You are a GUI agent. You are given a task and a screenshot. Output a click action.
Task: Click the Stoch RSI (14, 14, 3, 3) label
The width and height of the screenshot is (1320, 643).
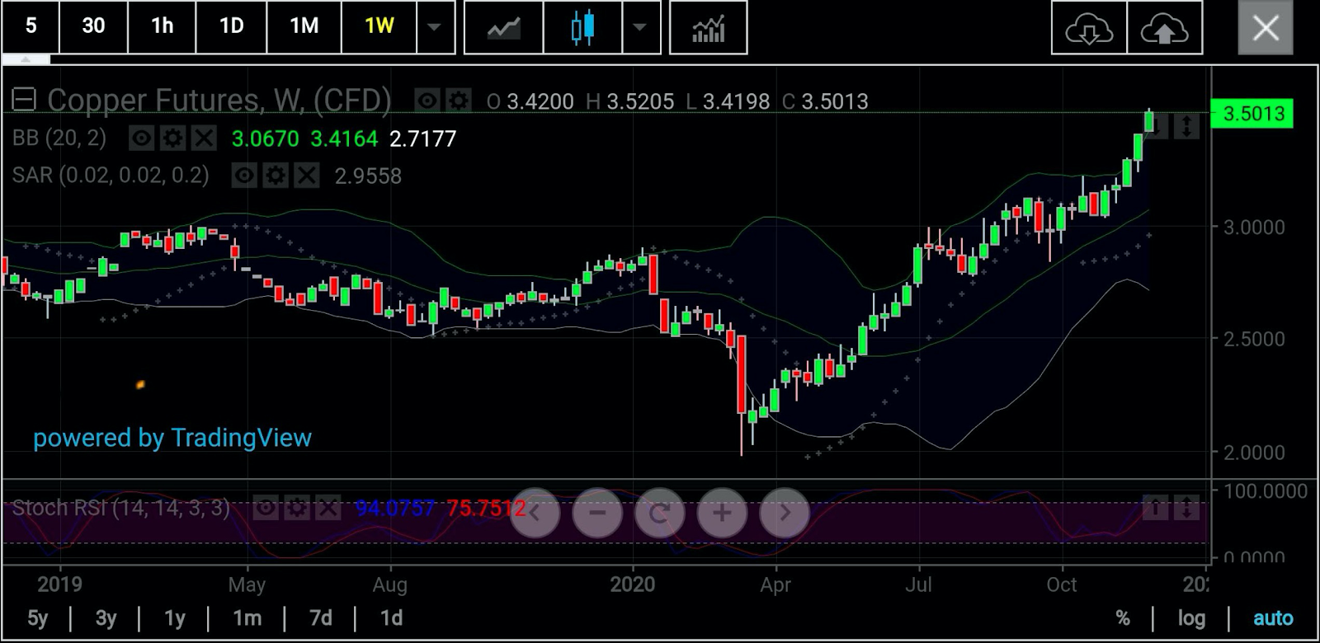tap(121, 507)
